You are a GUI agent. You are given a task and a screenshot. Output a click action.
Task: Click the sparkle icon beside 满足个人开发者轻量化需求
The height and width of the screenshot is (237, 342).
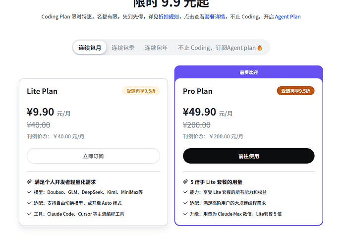coord(29,181)
